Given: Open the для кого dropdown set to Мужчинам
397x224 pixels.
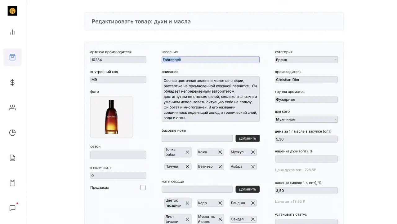Looking at the screenshot, I should (306, 119).
